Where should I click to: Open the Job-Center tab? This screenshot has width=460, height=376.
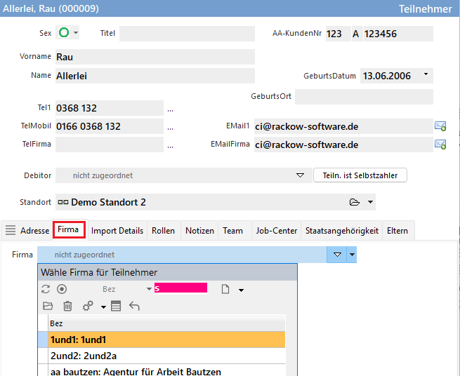pos(276,230)
